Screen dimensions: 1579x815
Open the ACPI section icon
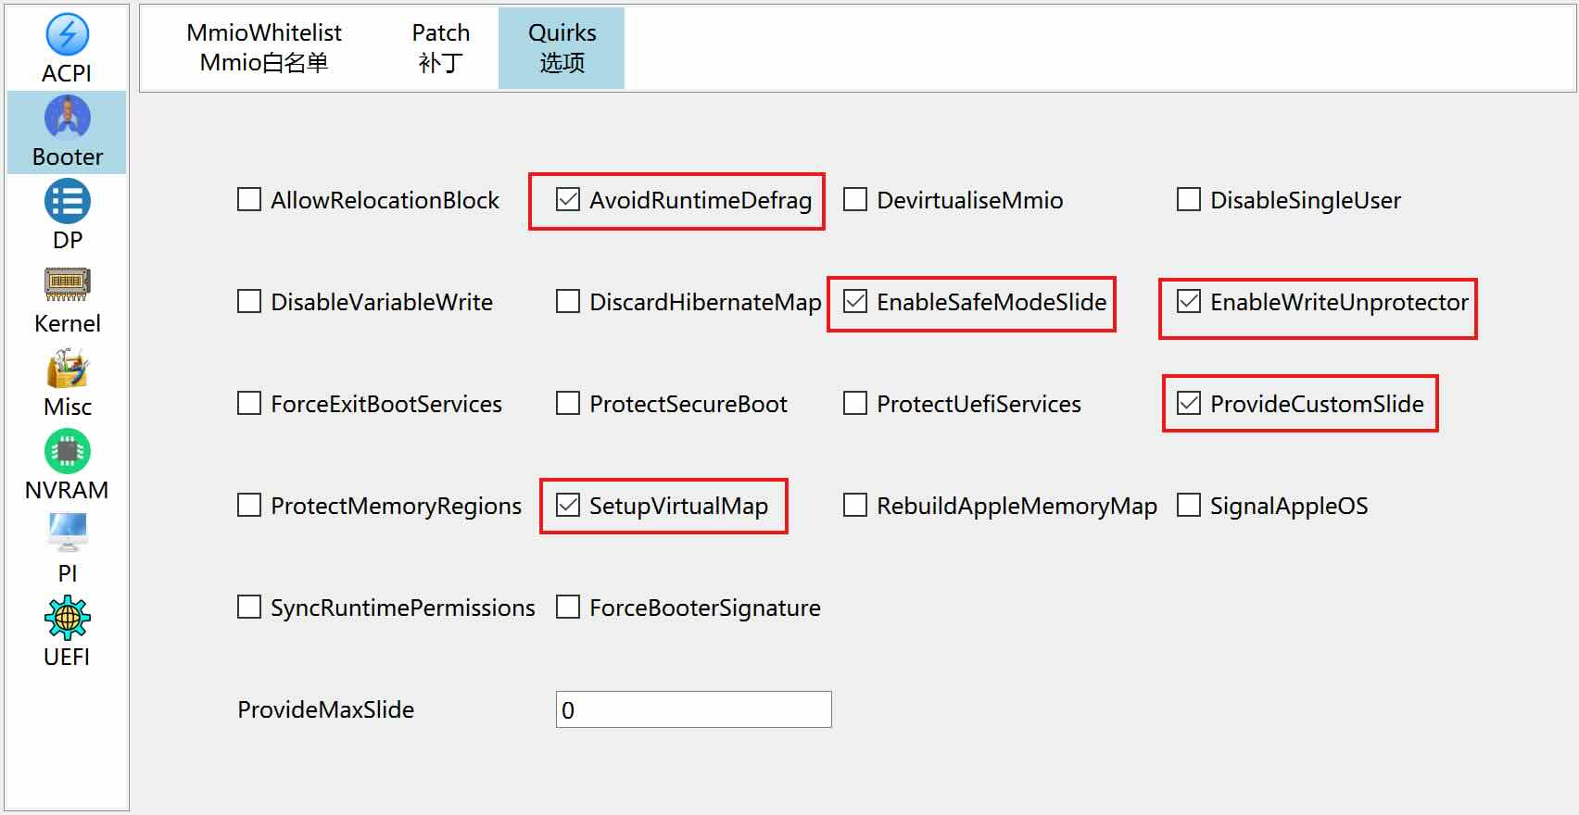pyautogui.click(x=67, y=35)
